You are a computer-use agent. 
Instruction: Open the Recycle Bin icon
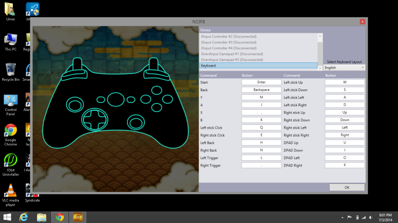[10, 72]
